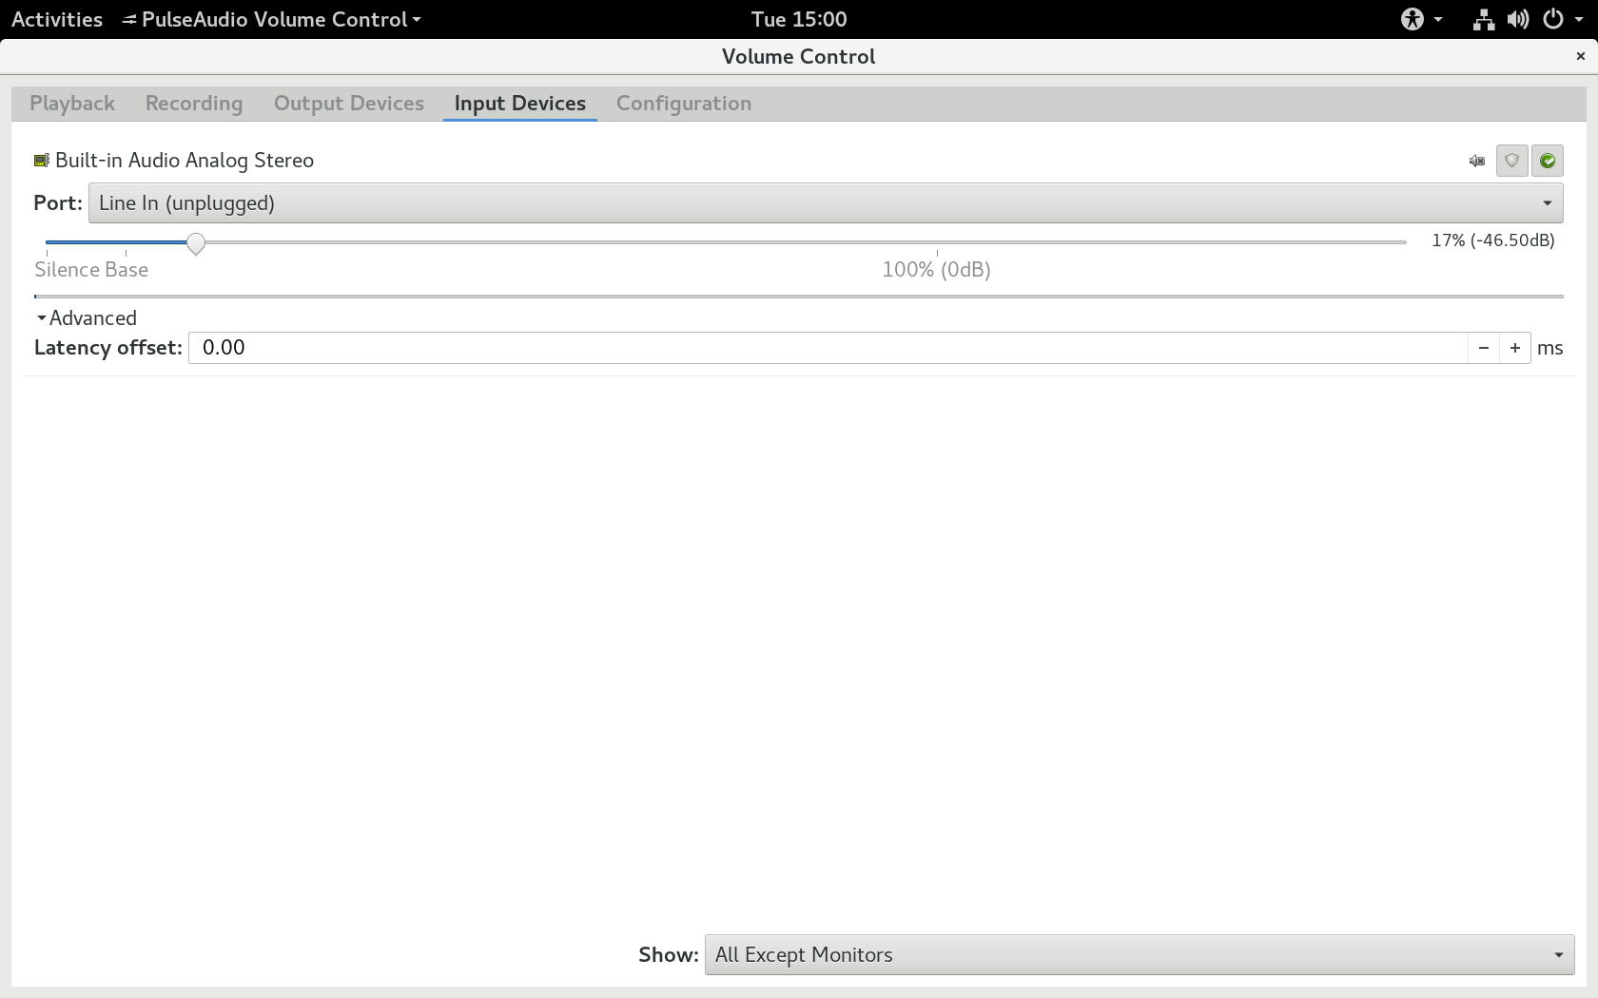The width and height of the screenshot is (1598, 998).
Task: Click the 17% (-46.50dB) volume readout
Action: pos(1493,240)
